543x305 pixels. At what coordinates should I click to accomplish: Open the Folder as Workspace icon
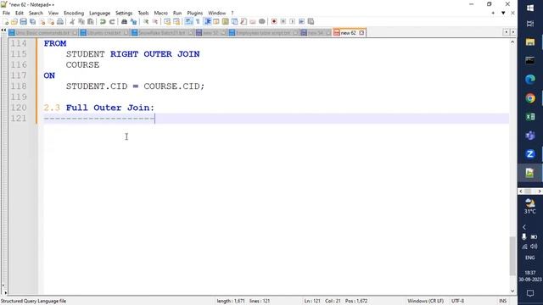[253, 21]
